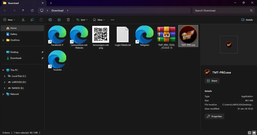Viewport: 257px width, 135px height.
Task: Go up one folder with Up arrow
Action: (23, 10)
